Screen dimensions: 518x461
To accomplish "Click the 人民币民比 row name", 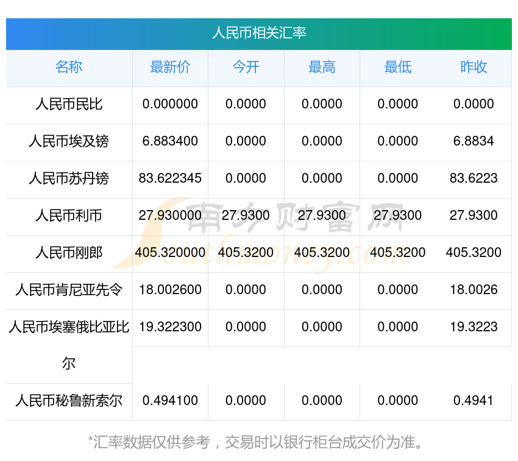I will click(69, 104).
